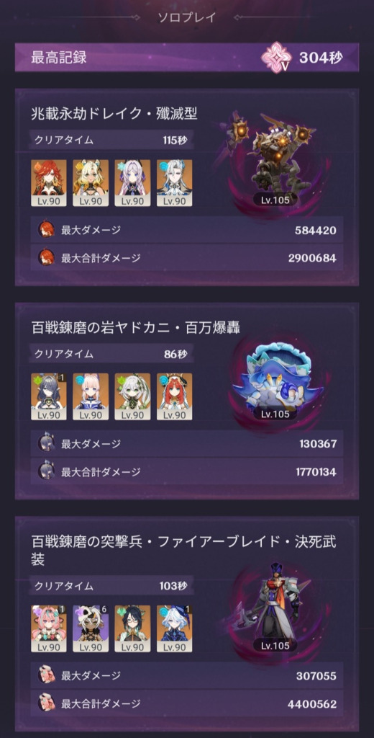Click the 最大合計ダメージ 4400562 row
The height and width of the screenshot is (738, 374).
pos(187,703)
